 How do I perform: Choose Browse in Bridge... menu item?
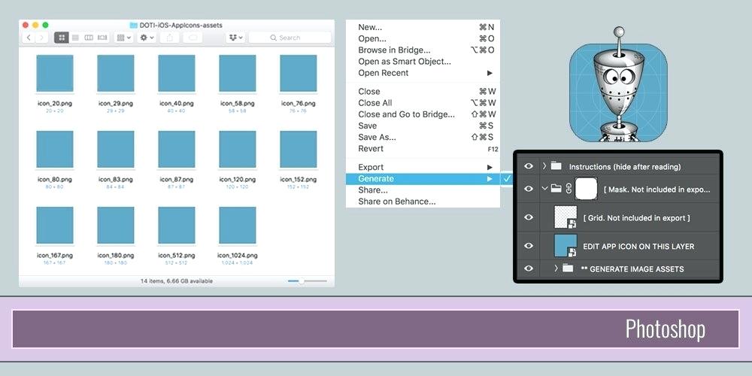(423, 50)
